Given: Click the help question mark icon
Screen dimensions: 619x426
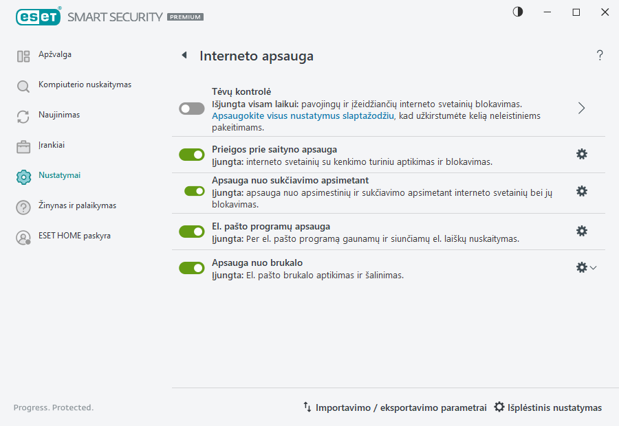Looking at the screenshot, I should point(600,55).
